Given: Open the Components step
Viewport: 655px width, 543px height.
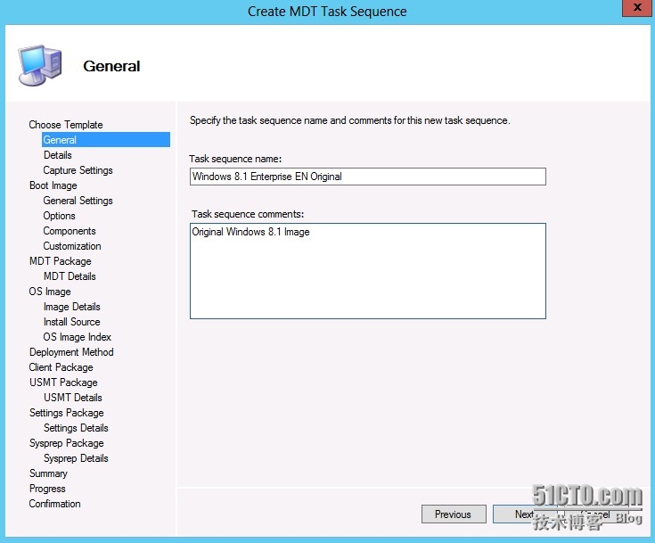Looking at the screenshot, I should (70, 231).
